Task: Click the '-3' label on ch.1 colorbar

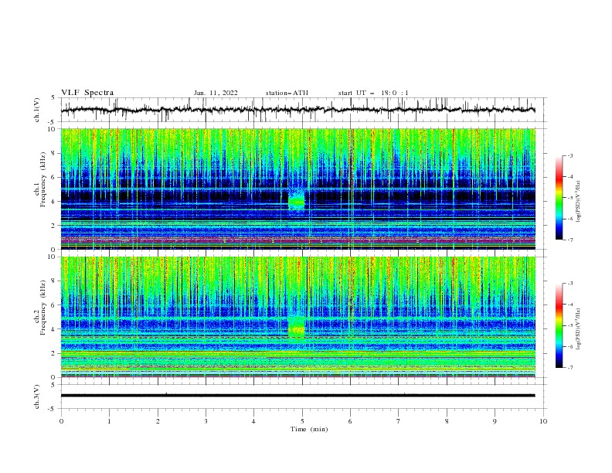Action: point(569,155)
